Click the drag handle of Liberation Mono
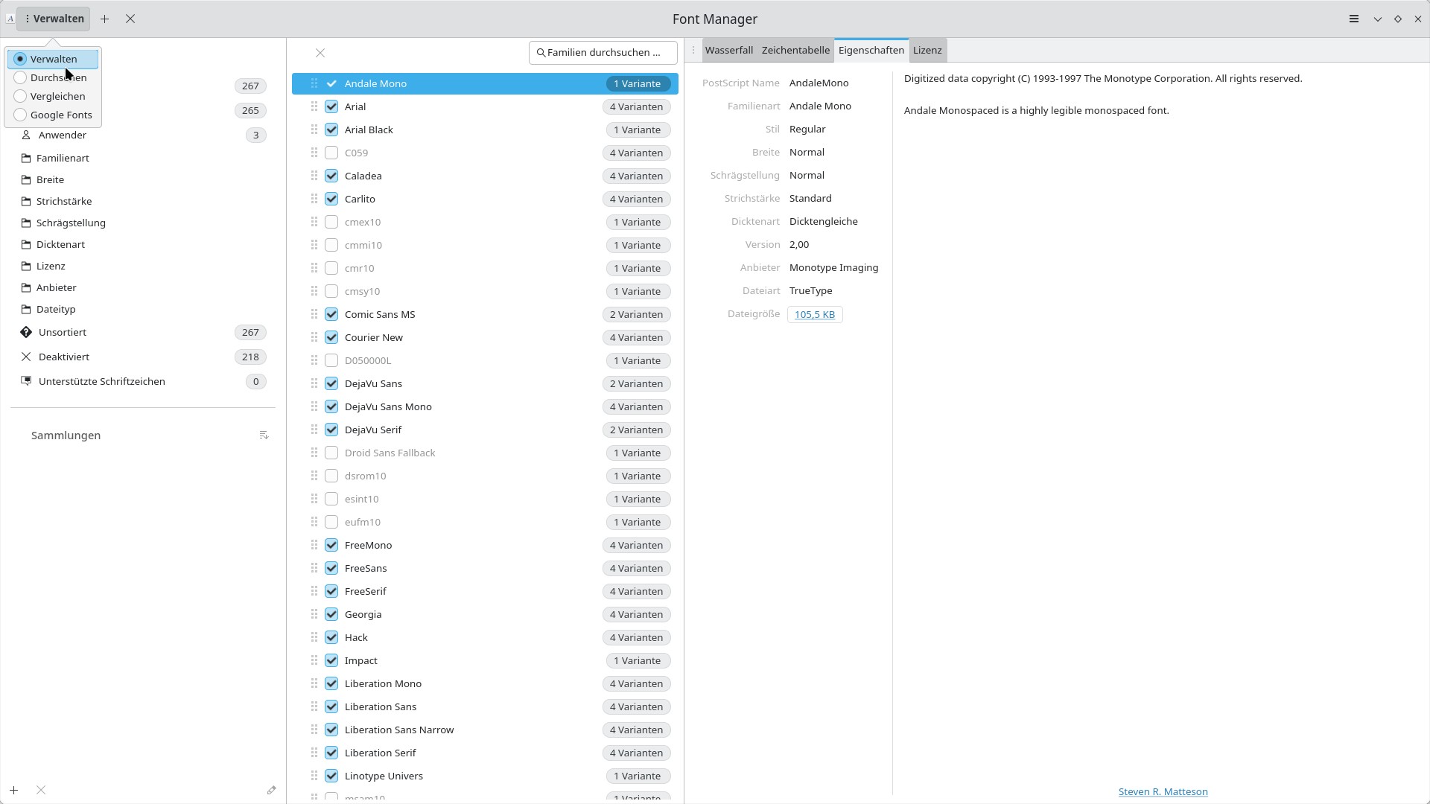 coord(314,684)
